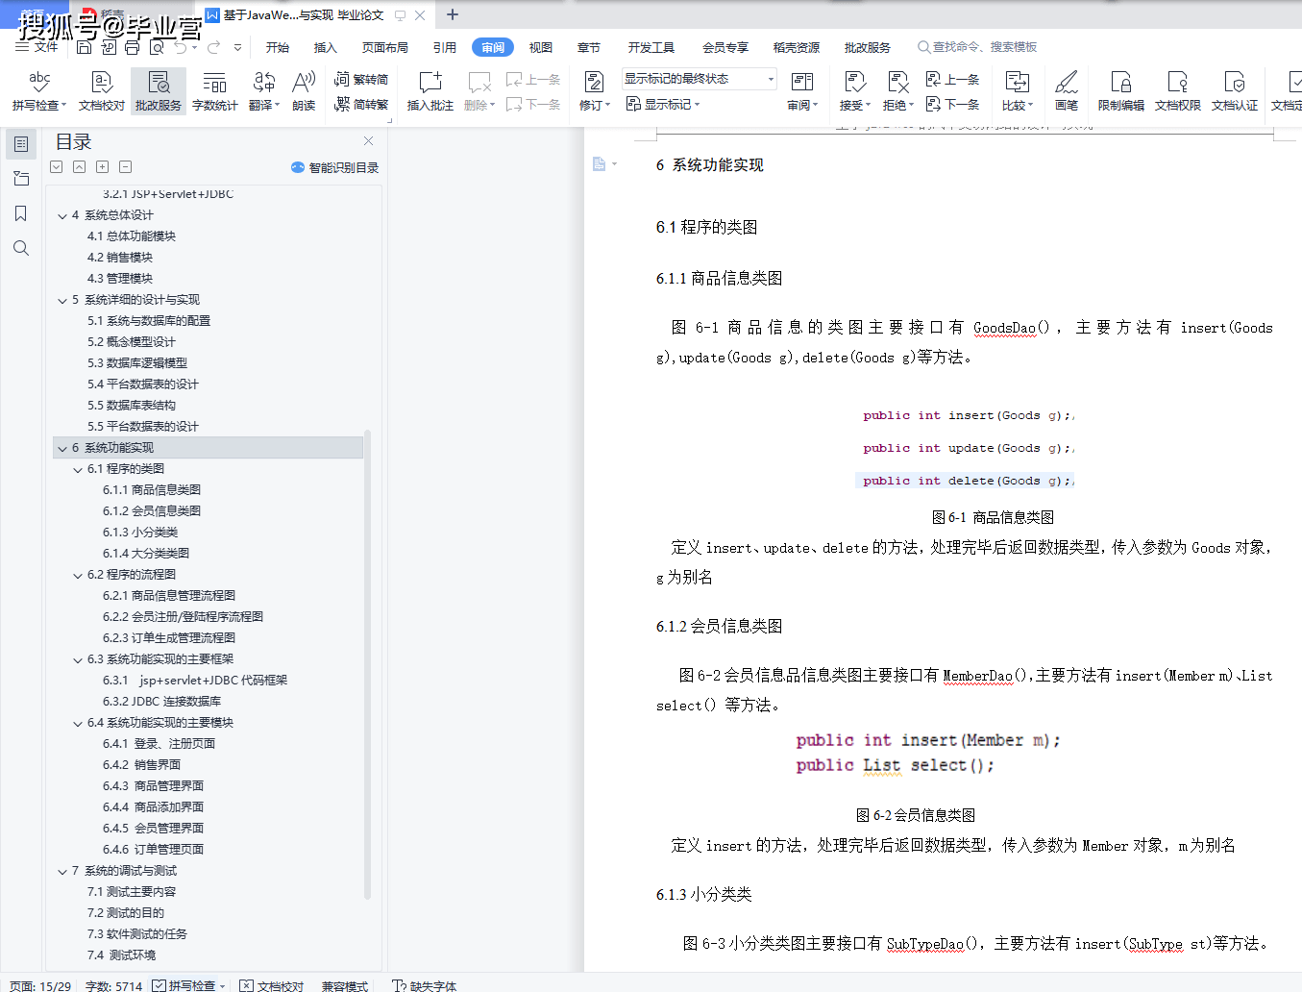Switch to the 插入 ribbon tab
Screen dimensions: 1302x992
(325, 45)
